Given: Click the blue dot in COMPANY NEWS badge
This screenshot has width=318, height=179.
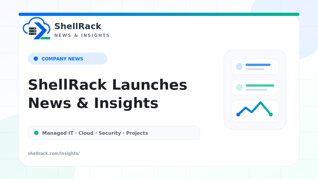Looking at the screenshot, I should 36,59.
